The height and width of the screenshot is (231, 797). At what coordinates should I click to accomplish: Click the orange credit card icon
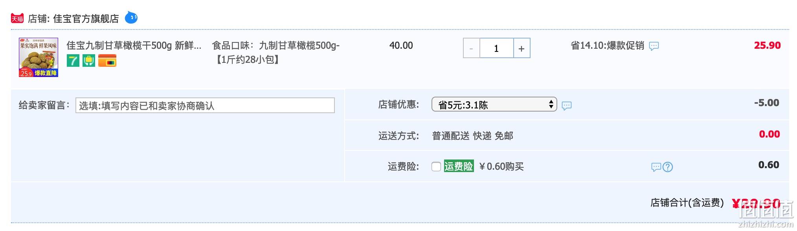coord(107,61)
